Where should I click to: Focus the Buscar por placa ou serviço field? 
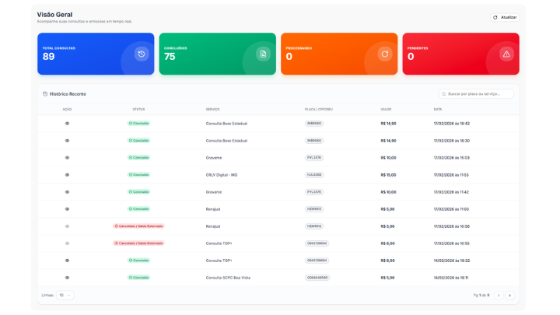479,94
